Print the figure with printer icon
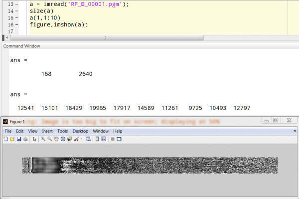The height and width of the screenshot is (199, 299). click(25, 139)
